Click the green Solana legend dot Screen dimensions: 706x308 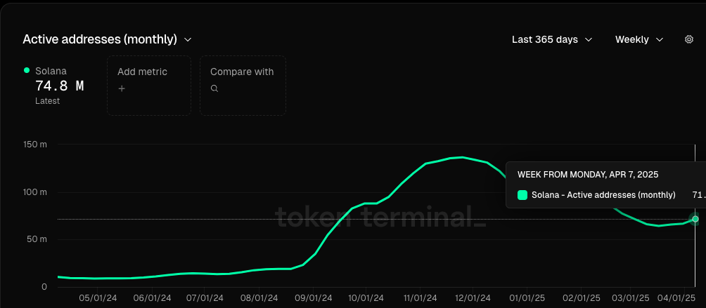[x=27, y=70]
